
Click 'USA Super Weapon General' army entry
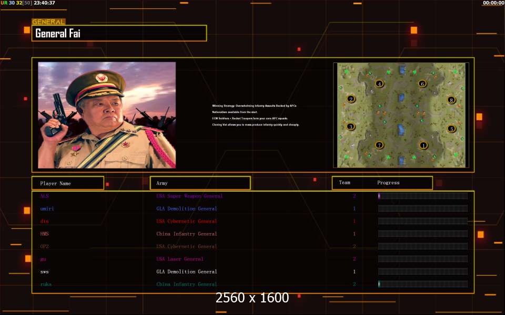tap(189, 196)
